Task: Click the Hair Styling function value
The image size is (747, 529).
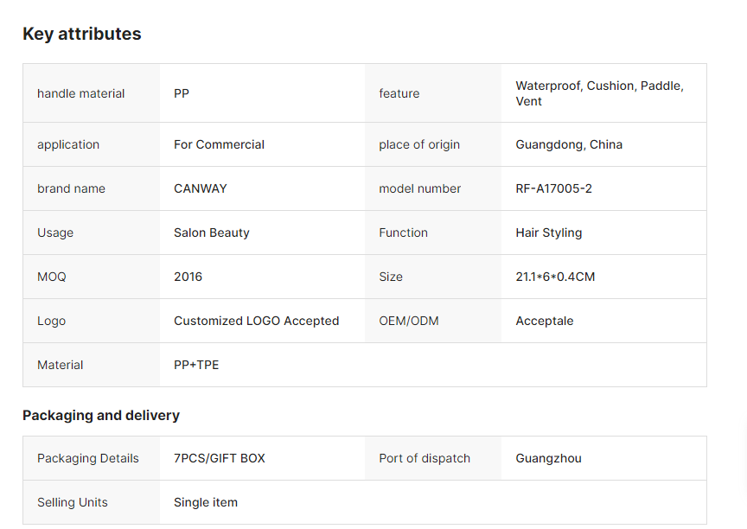Action: [x=548, y=233]
